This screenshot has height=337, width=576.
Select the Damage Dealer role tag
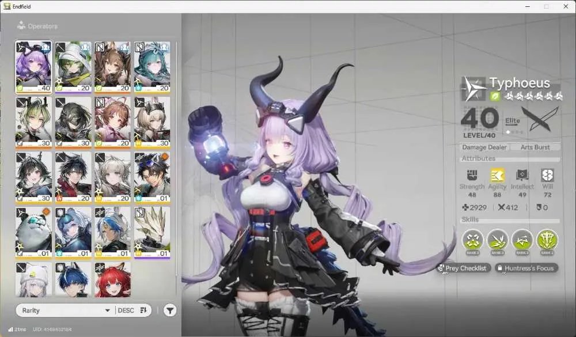point(484,147)
